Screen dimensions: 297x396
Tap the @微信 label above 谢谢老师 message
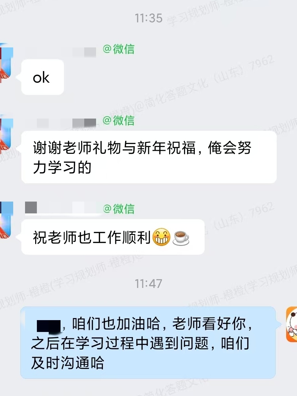(118, 121)
